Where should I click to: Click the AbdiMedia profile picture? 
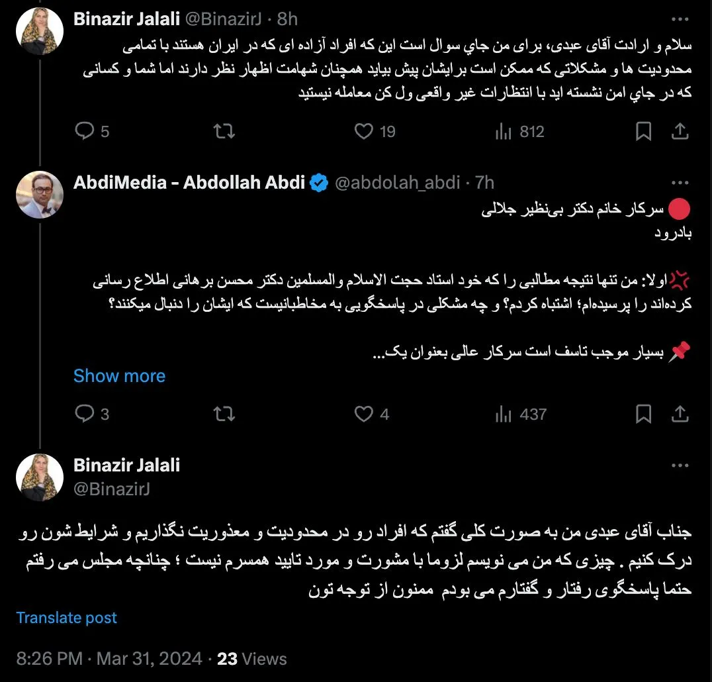[40, 195]
